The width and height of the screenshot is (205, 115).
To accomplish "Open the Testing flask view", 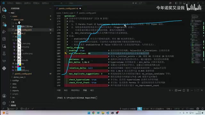I will tap(4, 53).
